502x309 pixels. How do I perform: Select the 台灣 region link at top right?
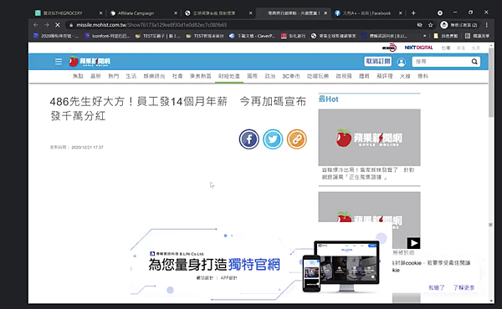pyautogui.click(x=446, y=48)
